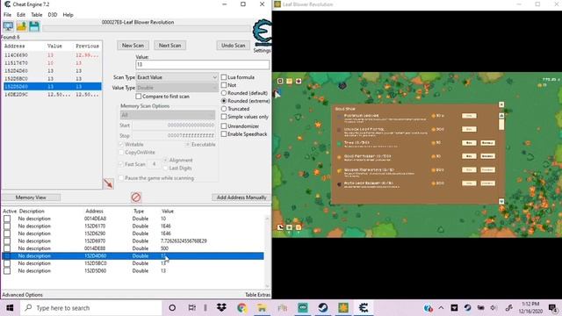Click the scan progress bar
562x316 pixels.
147,28
